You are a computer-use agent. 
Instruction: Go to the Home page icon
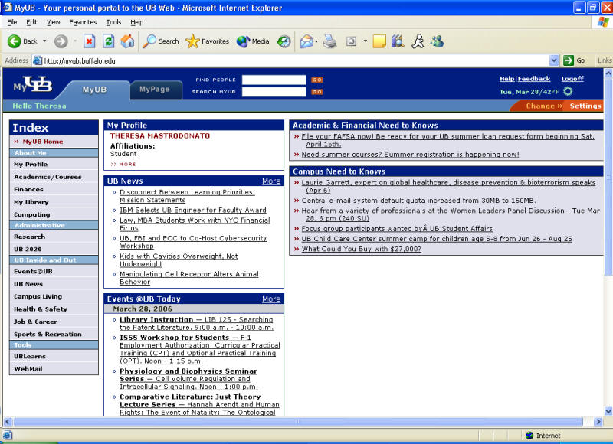pos(127,41)
